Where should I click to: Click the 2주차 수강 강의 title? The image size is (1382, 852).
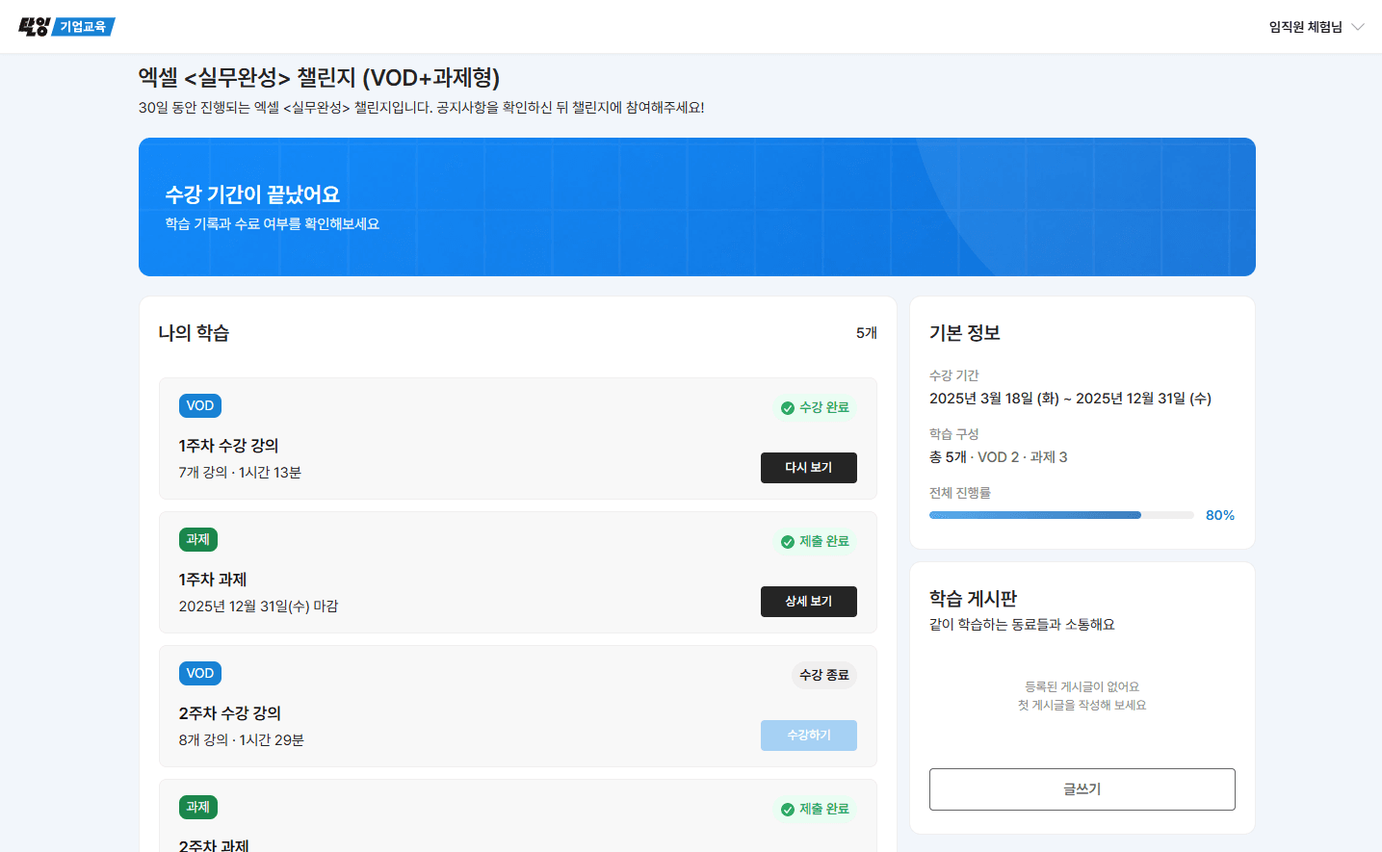(230, 713)
